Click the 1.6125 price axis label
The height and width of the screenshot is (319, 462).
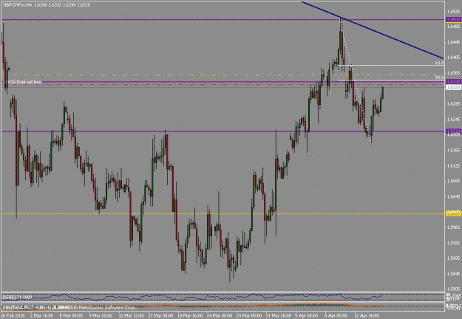[453, 165]
